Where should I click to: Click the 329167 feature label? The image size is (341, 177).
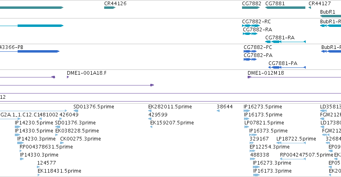coord(259,139)
